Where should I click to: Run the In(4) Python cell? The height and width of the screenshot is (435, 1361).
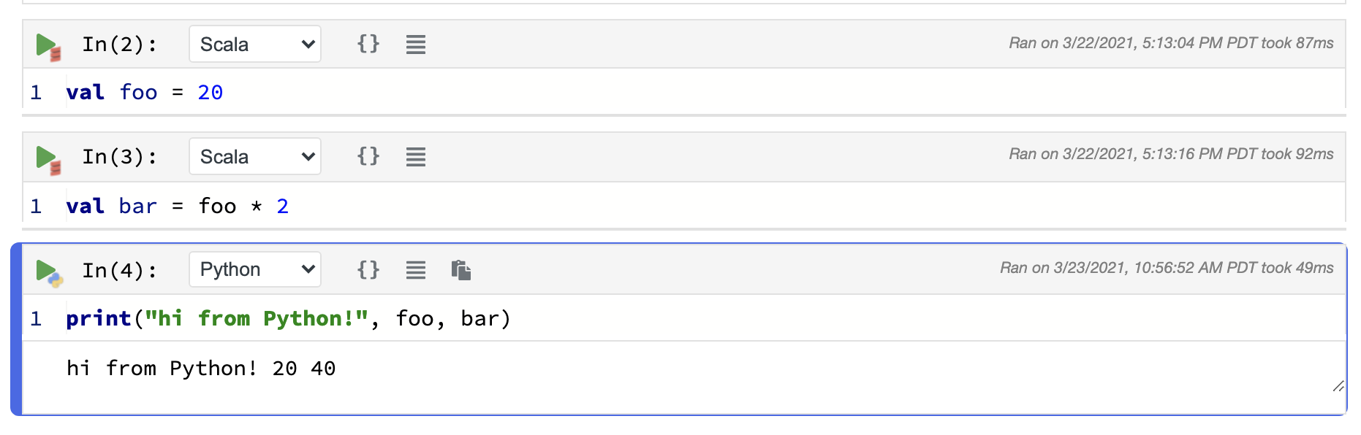[47, 269]
